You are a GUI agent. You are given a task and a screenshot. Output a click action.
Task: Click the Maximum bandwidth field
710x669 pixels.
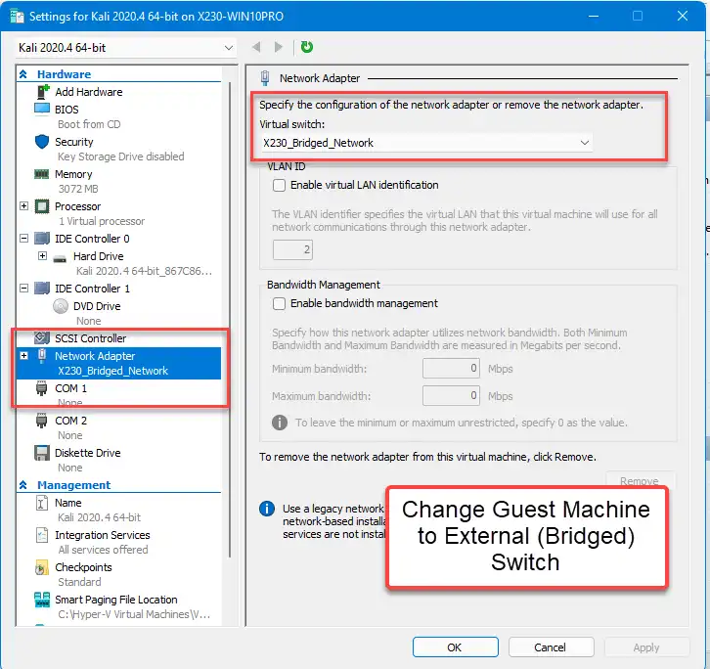click(x=452, y=395)
